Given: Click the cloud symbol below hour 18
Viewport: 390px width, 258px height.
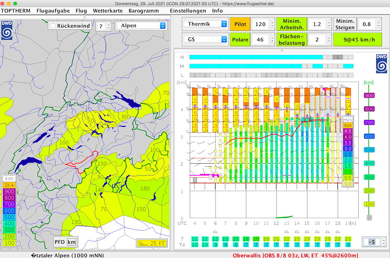Looking at the screenshot, I should click(337, 232).
